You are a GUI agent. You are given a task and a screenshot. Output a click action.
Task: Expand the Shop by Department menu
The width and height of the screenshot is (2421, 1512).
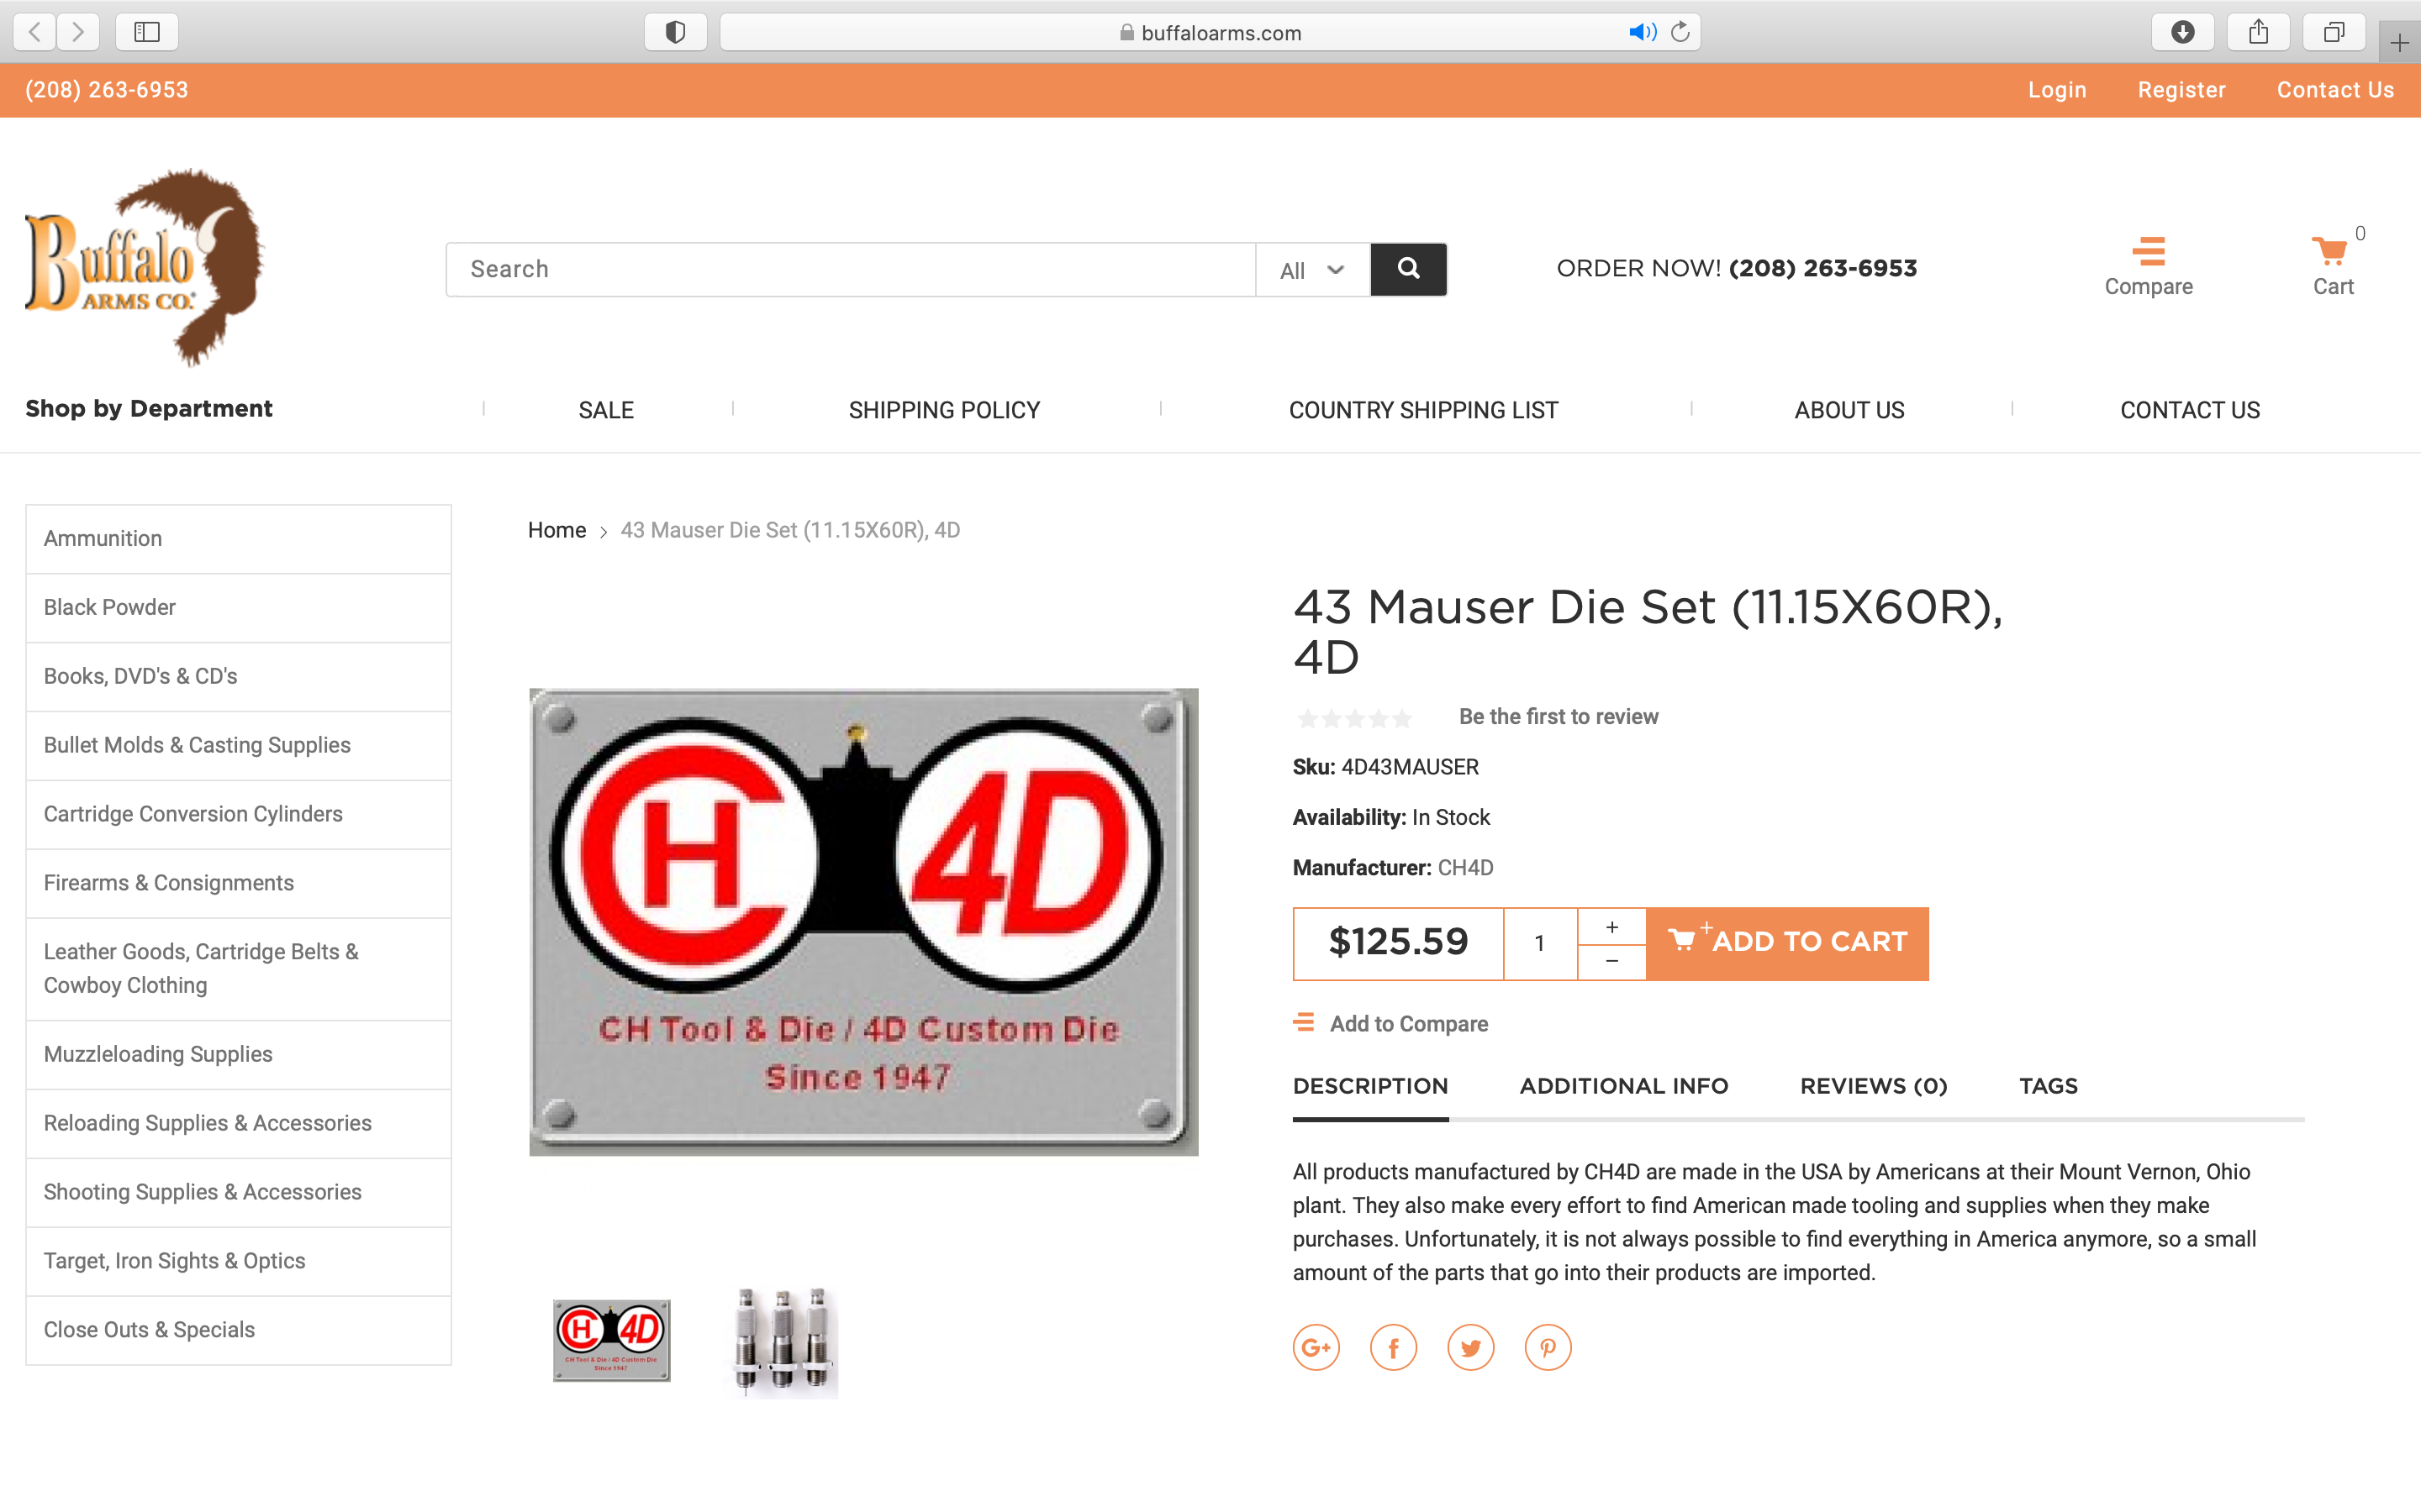(x=148, y=409)
